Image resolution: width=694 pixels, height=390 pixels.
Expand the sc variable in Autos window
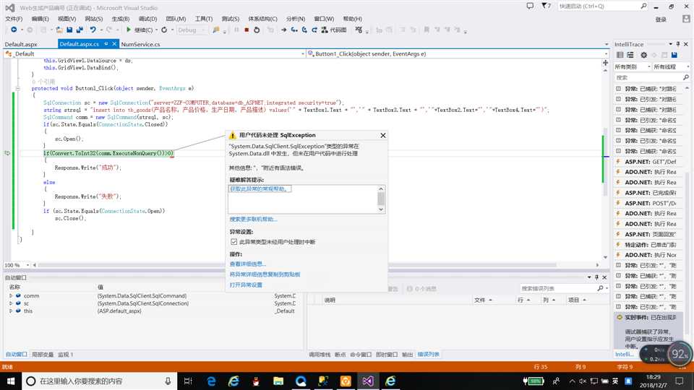pos(11,303)
